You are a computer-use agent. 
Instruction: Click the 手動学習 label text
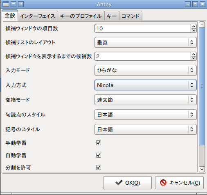pos(16,143)
